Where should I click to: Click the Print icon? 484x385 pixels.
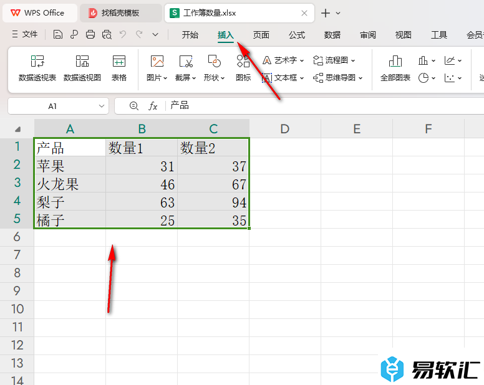click(x=90, y=34)
